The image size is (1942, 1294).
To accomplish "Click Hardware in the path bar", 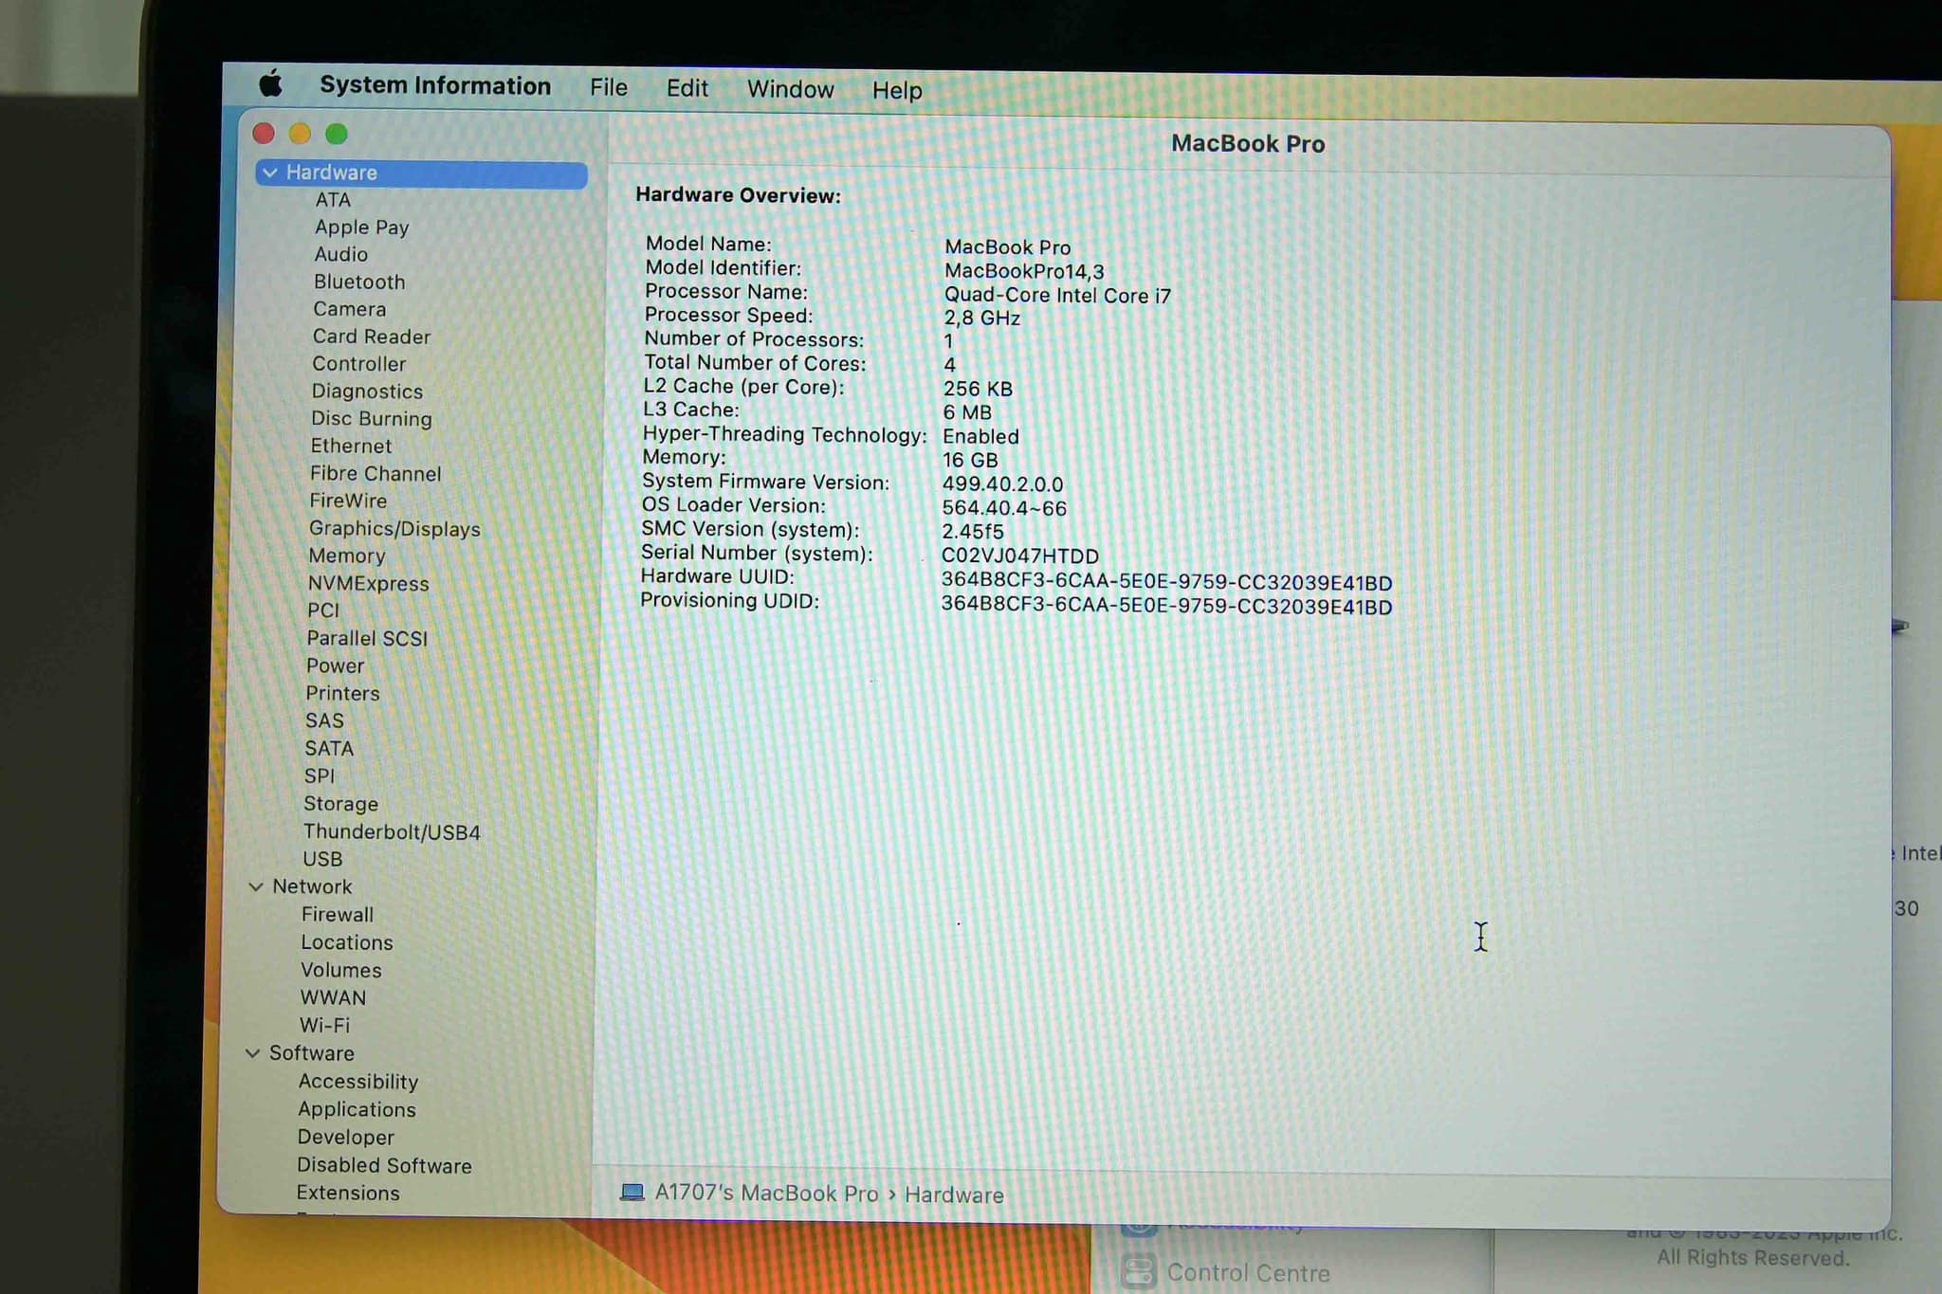I will (x=954, y=1194).
